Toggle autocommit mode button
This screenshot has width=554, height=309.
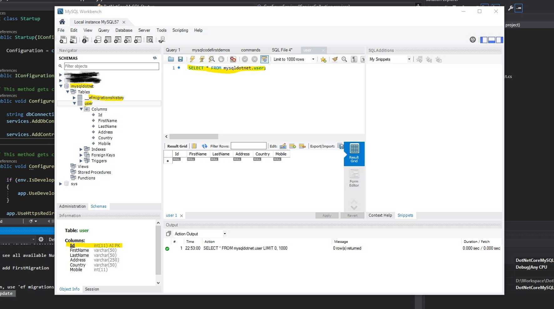click(x=264, y=59)
